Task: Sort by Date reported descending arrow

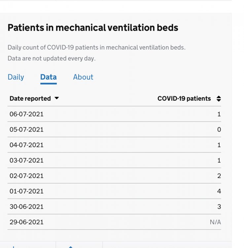Action: (x=57, y=99)
